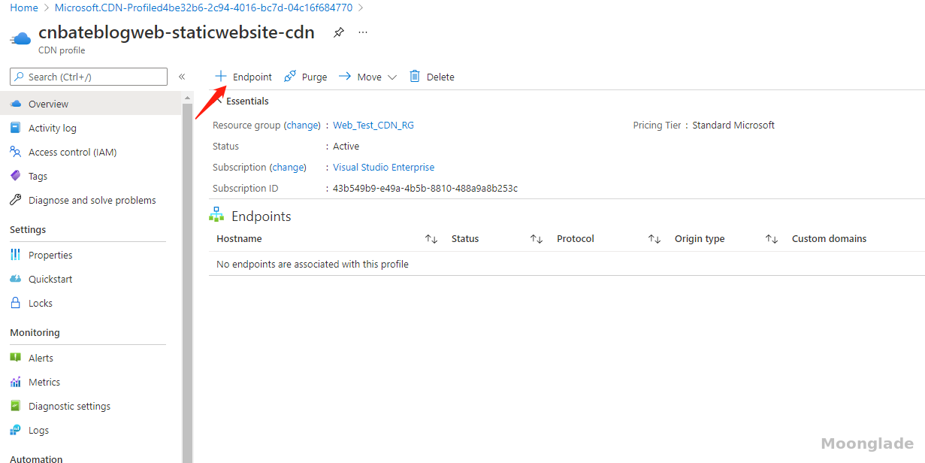
Task: Click the Endpoint plus icon
Action: coord(220,77)
